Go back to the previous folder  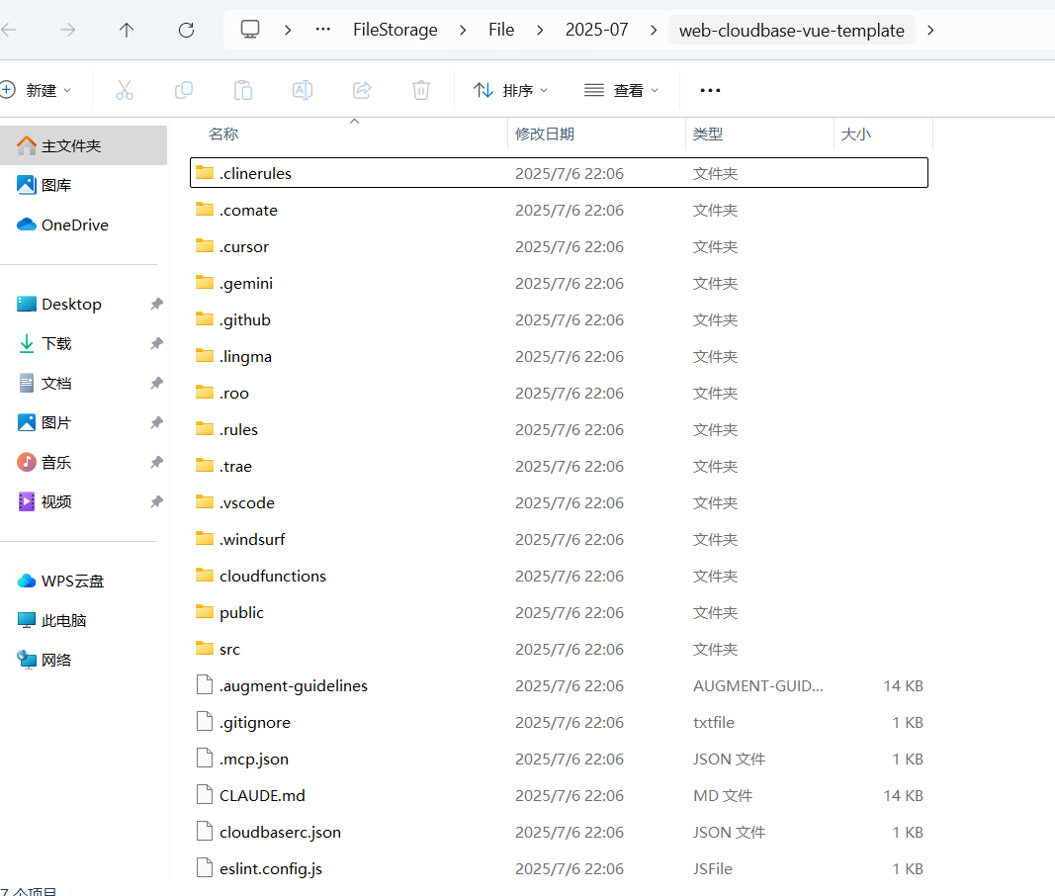[x=8, y=30]
